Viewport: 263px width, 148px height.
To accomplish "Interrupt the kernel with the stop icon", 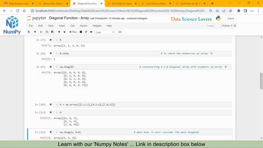I will (x=81, y=32).
